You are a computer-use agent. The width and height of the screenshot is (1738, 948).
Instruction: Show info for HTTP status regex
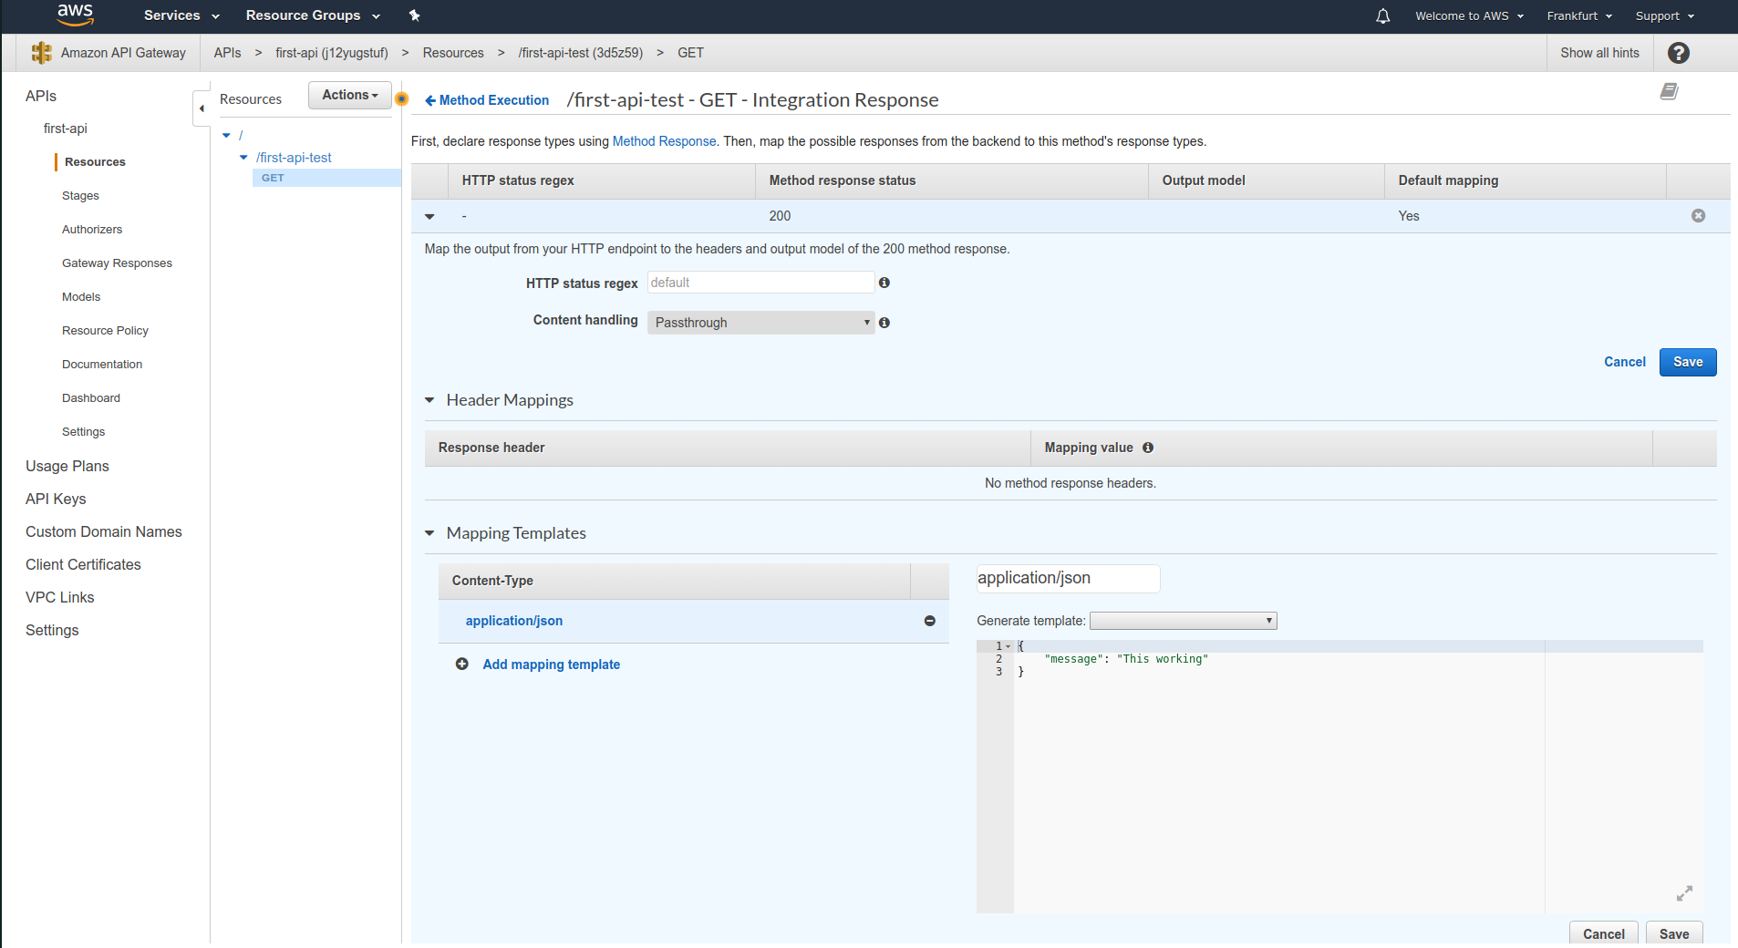[884, 283]
